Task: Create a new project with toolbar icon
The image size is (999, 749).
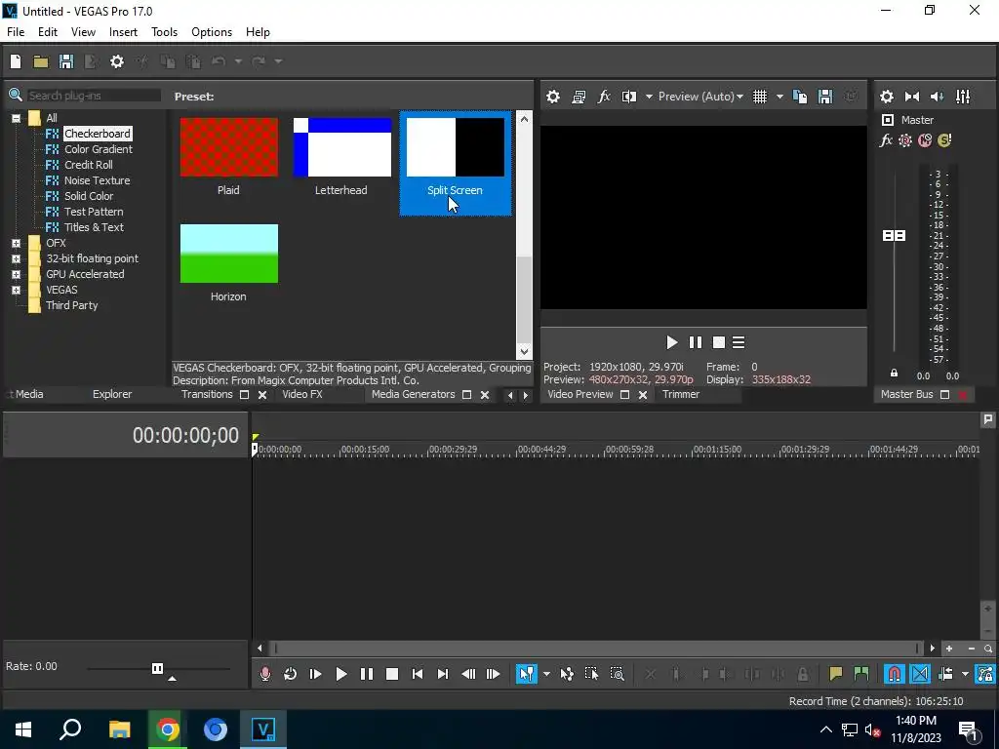Action: pos(16,61)
